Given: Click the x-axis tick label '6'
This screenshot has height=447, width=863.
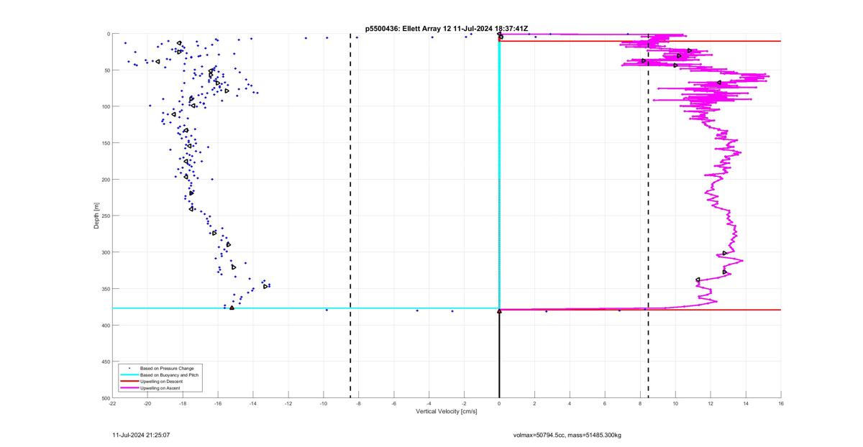Looking at the screenshot, I should tap(605, 403).
